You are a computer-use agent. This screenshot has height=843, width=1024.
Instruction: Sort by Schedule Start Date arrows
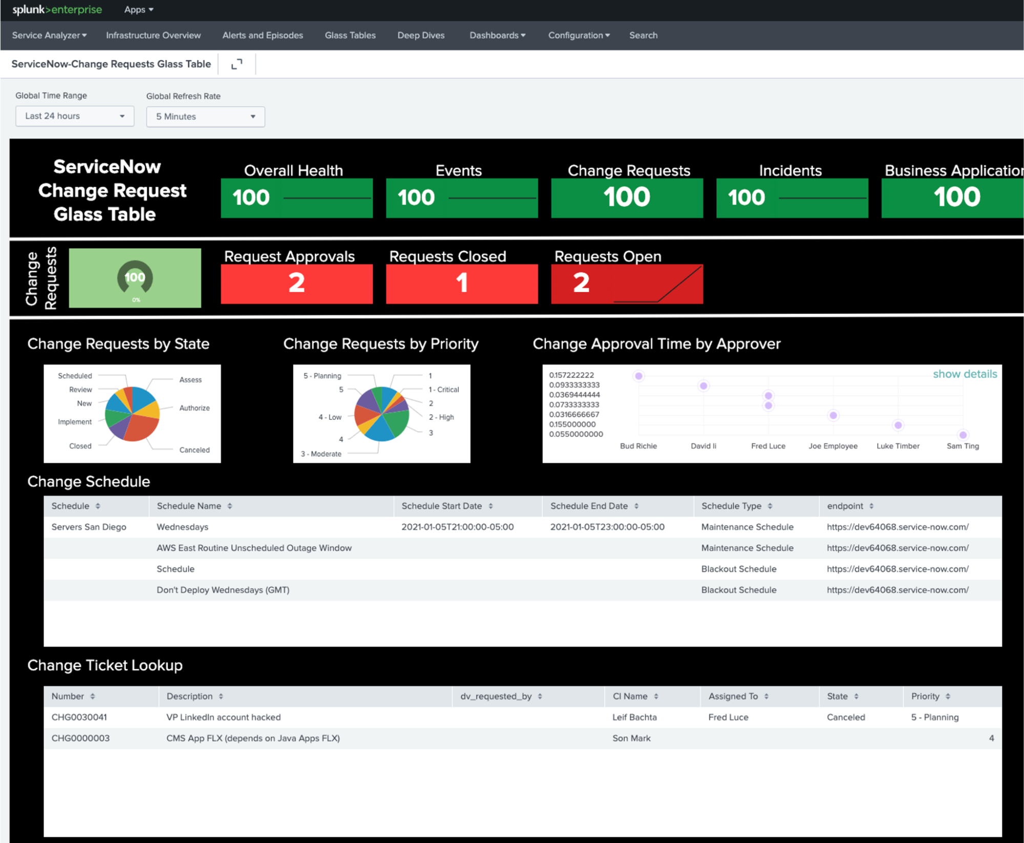(x=491, y=506)
